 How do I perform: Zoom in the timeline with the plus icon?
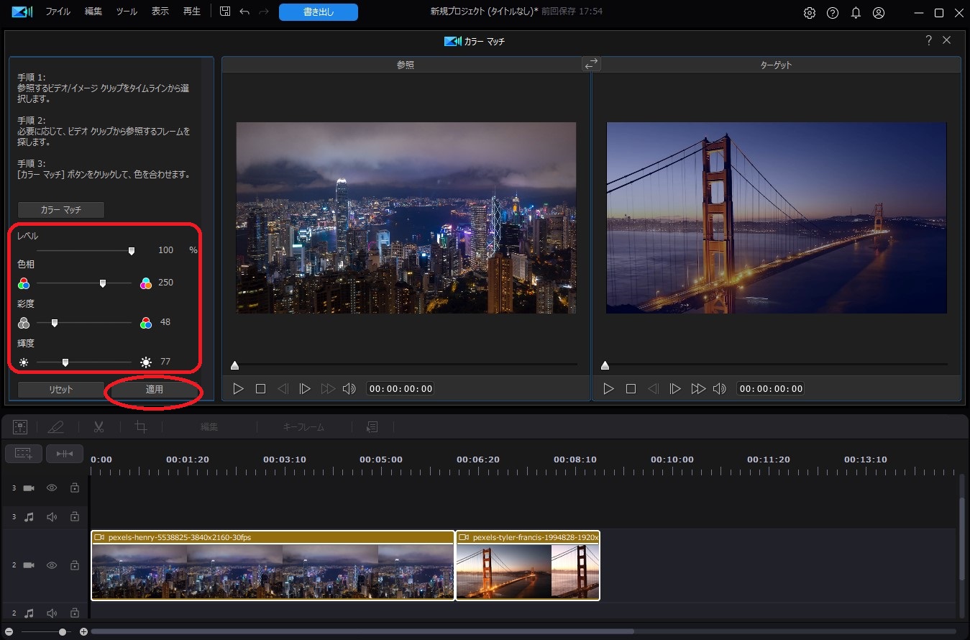point(83,631)
